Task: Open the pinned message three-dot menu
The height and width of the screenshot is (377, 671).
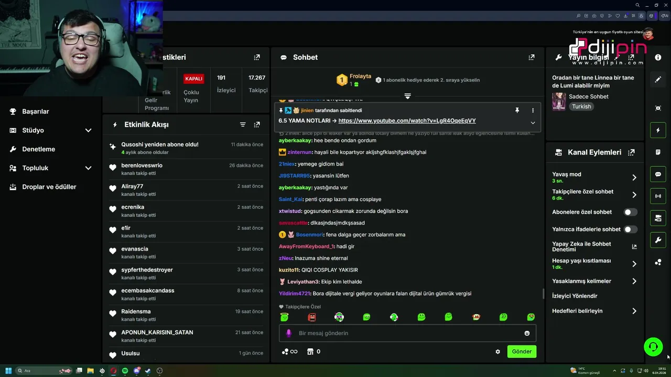Action: tap(533, 110)
